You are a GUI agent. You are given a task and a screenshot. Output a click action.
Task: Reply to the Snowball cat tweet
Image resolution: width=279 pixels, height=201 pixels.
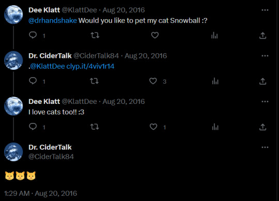(x=33, y=35)
